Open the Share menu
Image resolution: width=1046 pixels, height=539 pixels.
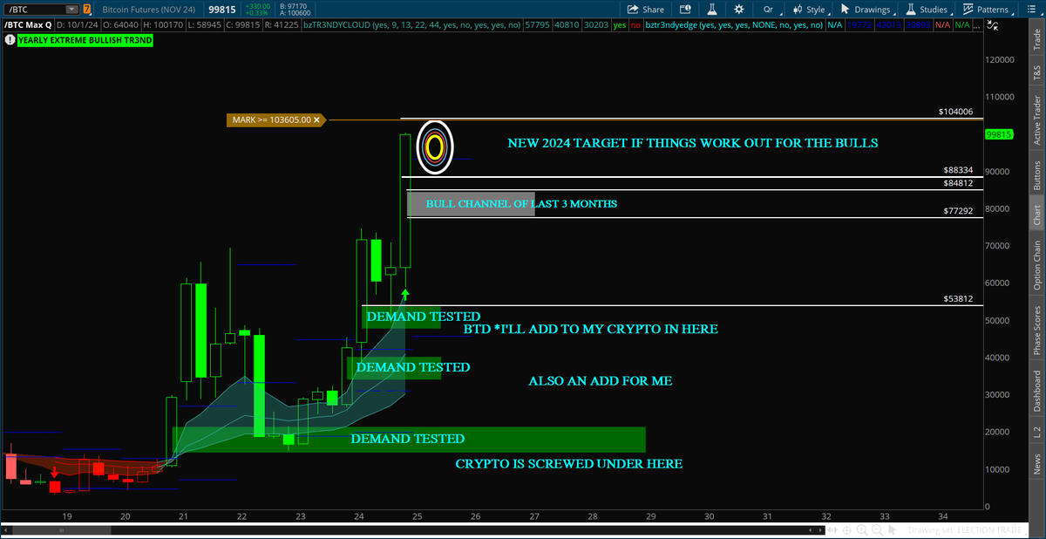coord(646,10)
